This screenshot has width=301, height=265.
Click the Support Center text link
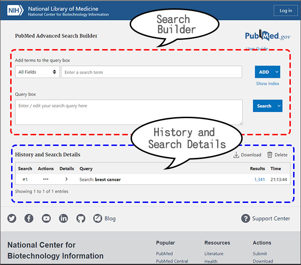(271, 219)
